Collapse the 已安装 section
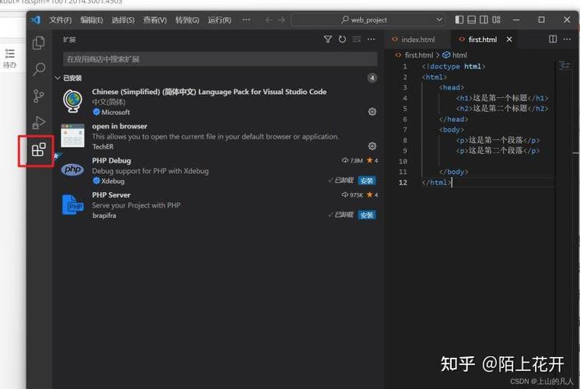 point(58,78)
